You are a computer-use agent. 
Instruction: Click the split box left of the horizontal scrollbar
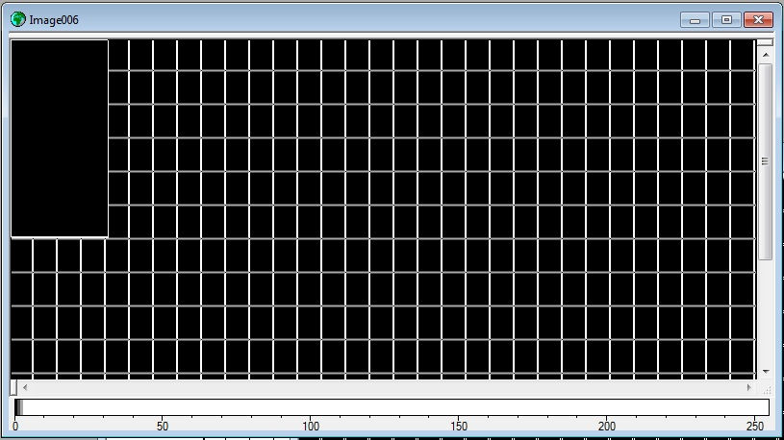(x=13, y=387)
